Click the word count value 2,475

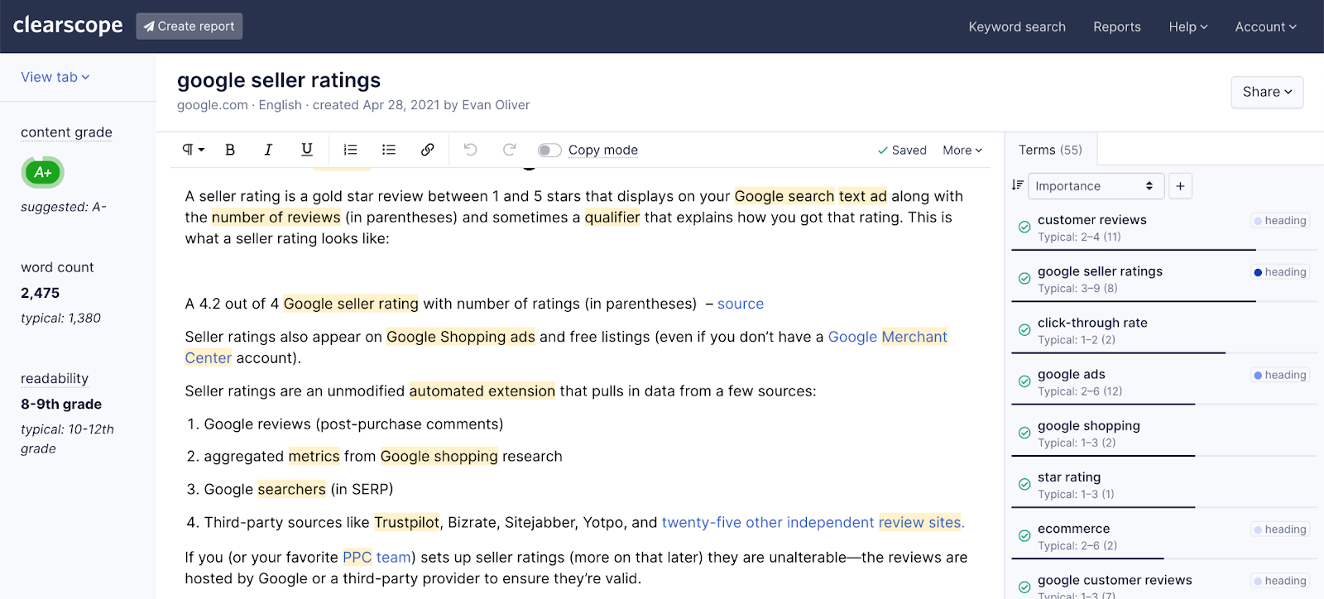coord(41,293)
